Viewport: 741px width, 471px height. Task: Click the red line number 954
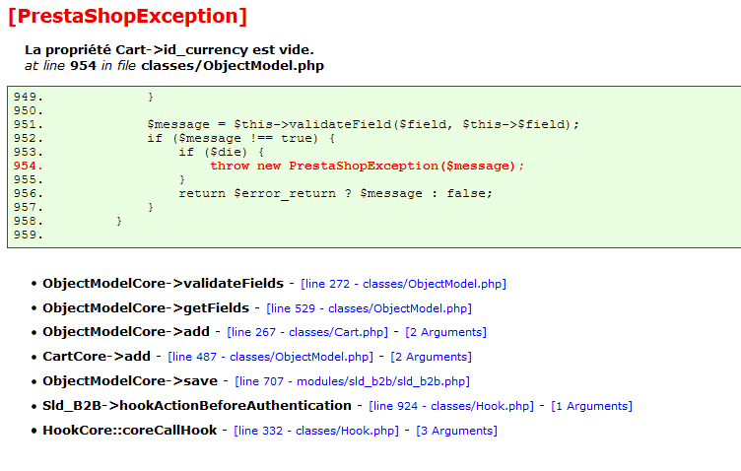[28, 166]
